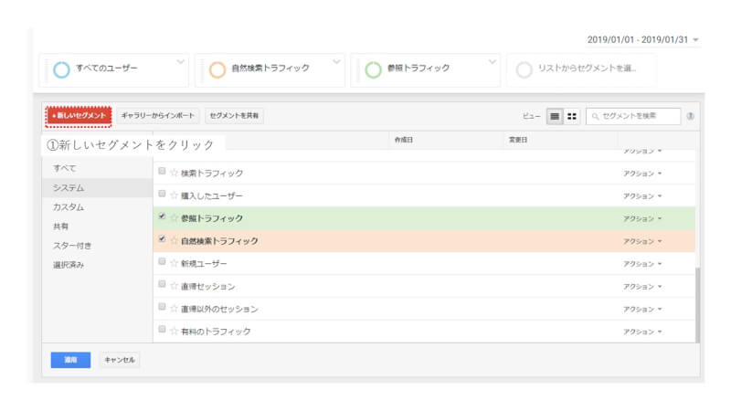Star the 購入したユーザー segment

[174, 195]
